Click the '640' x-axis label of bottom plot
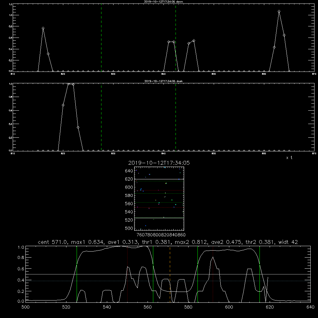 point(310,307)
